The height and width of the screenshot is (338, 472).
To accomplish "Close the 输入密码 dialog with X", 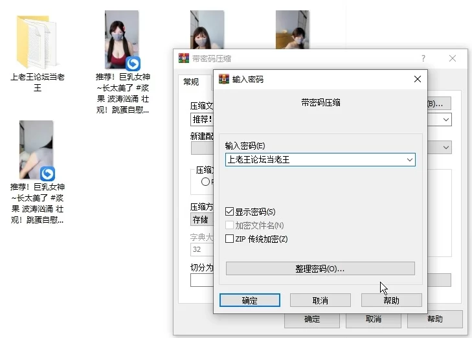I will [x=418, y=79].
